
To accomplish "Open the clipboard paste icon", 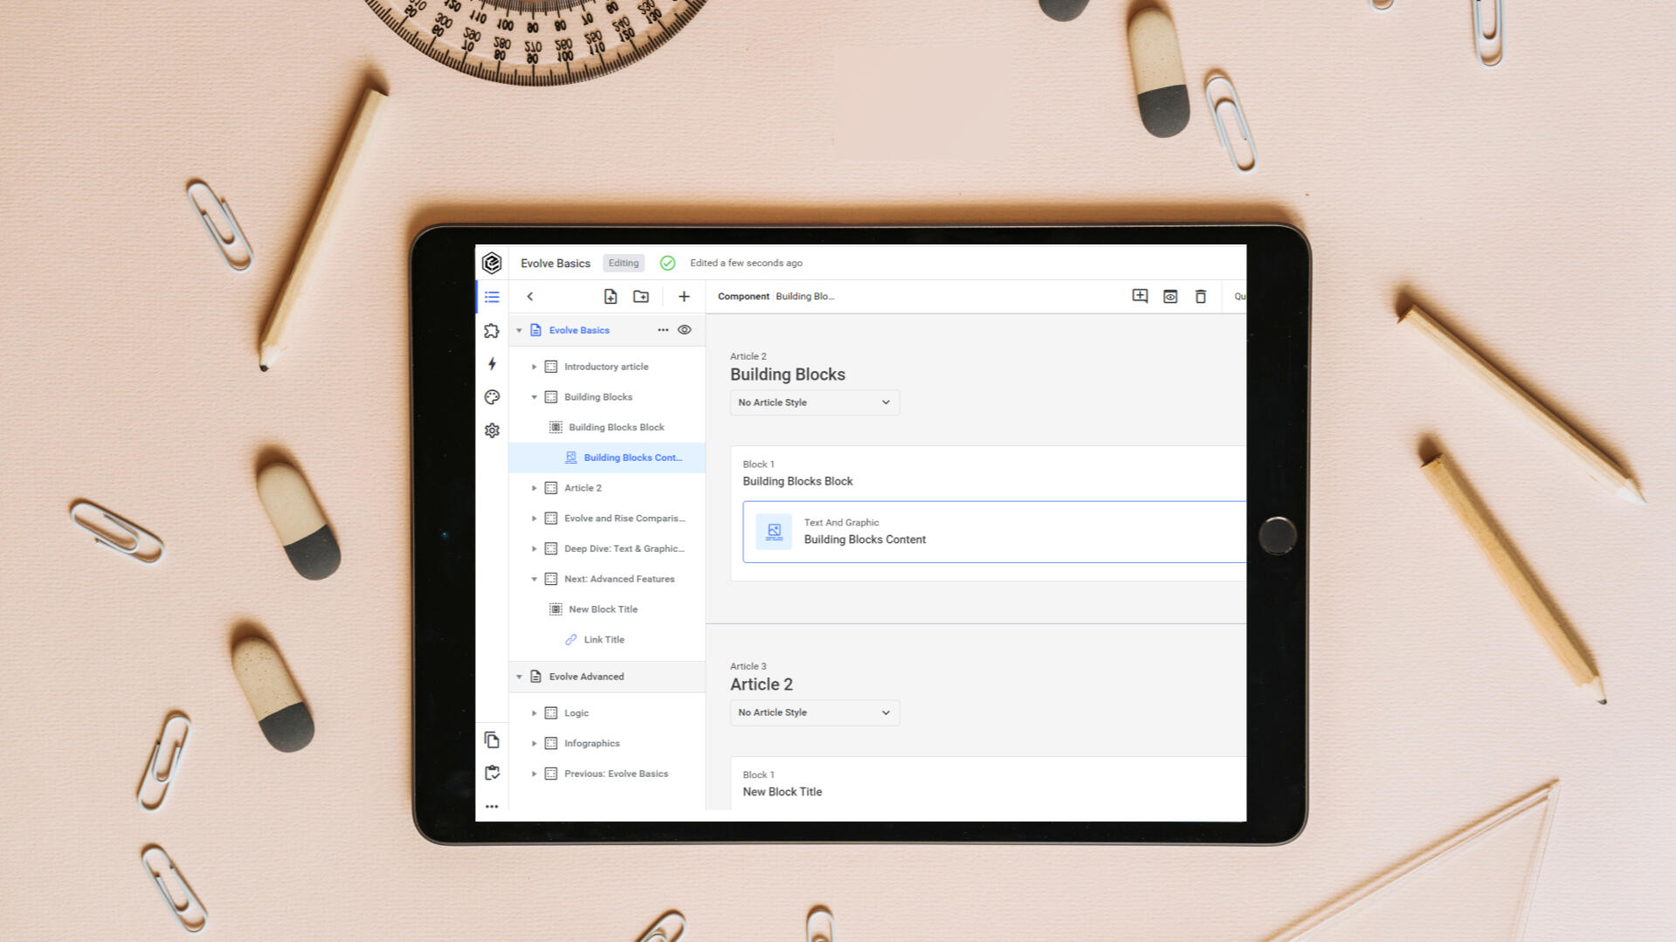I will coord(492,773).
